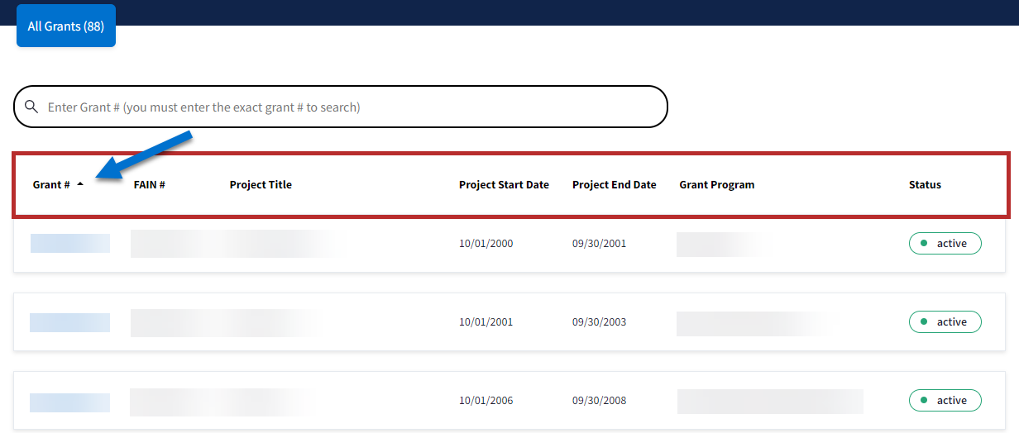Click the 10/01/2000 start date cell

pos(486,244)
